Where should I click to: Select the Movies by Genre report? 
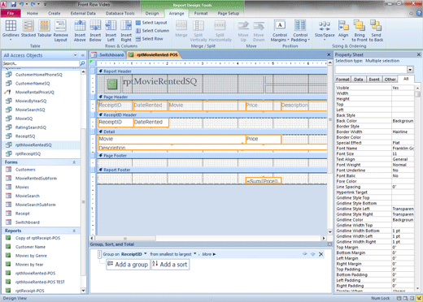click(31, 256)
